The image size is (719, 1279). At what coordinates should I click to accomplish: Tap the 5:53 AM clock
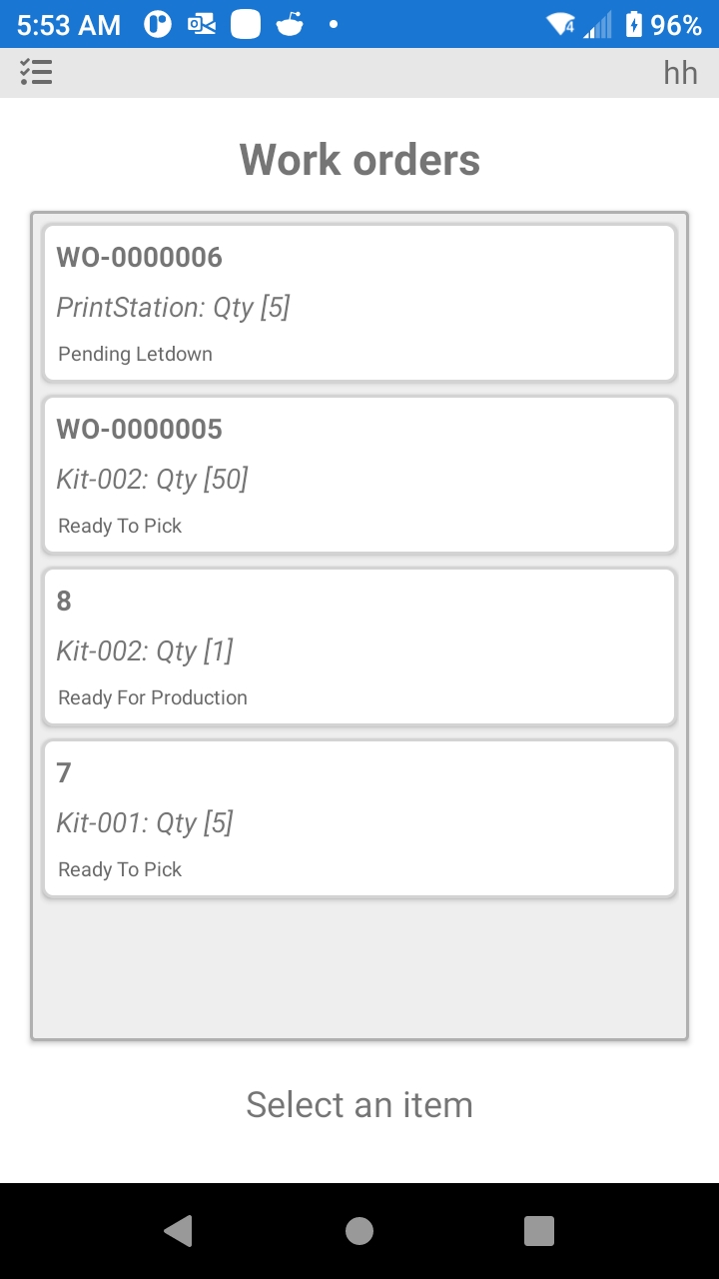tap(68, 24)
